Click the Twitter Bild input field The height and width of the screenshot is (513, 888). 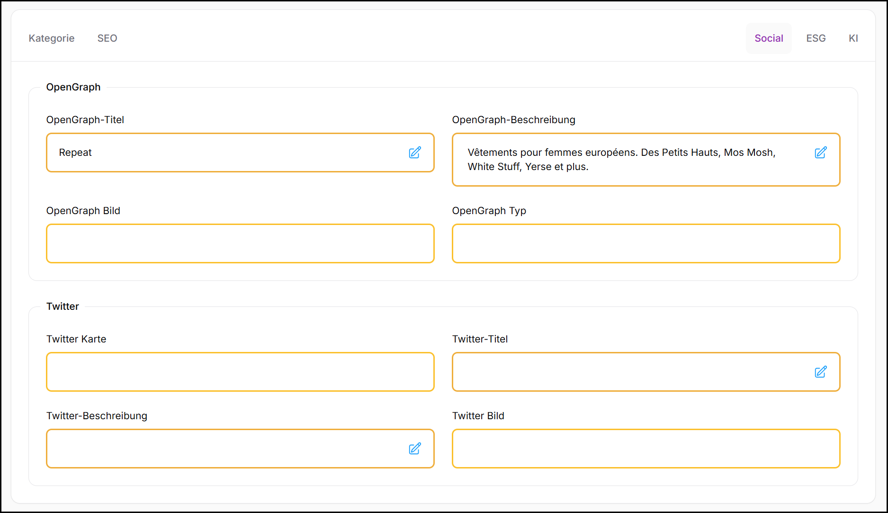click(x=646, y=449)
